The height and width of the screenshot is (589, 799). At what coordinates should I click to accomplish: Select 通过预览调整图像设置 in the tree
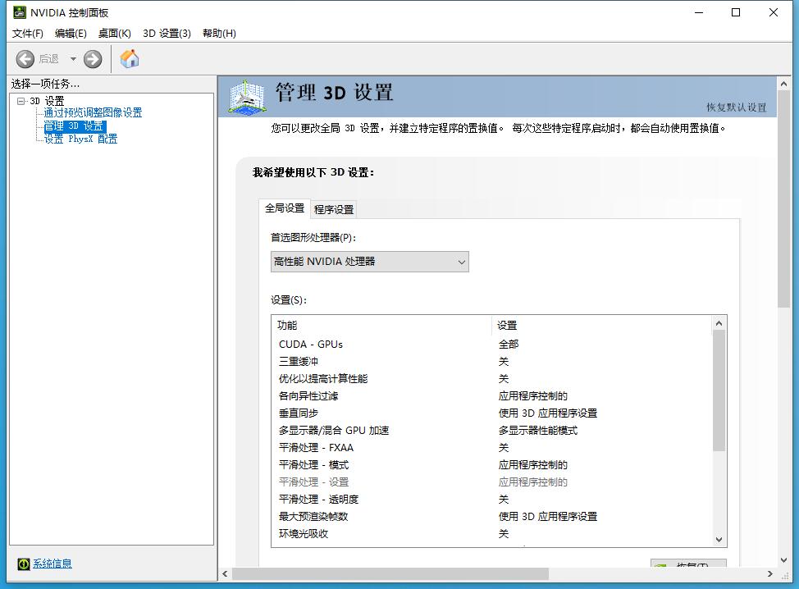tap(93, 112)
